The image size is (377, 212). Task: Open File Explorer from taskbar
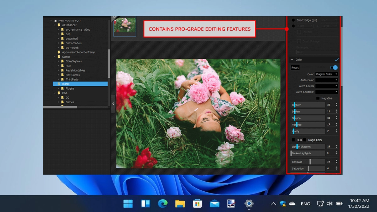(x=180, y=203)
